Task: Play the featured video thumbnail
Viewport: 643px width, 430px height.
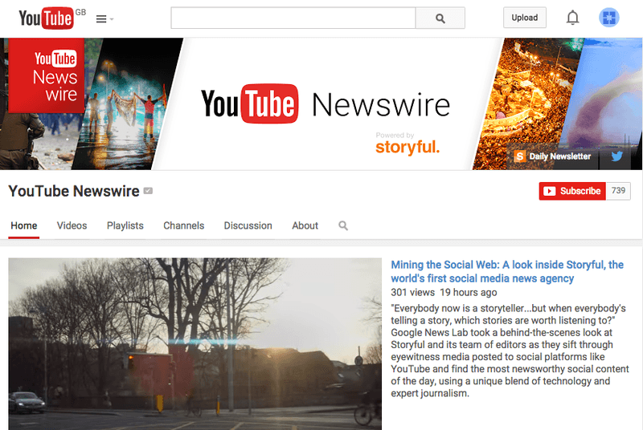Action: (x=195, y=343)
